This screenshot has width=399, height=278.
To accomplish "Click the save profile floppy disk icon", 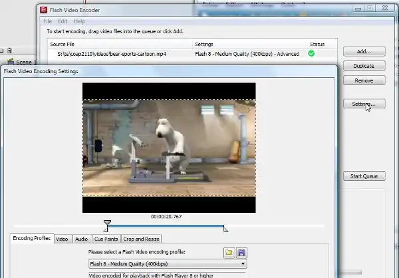I will click(x=241, y=253).
